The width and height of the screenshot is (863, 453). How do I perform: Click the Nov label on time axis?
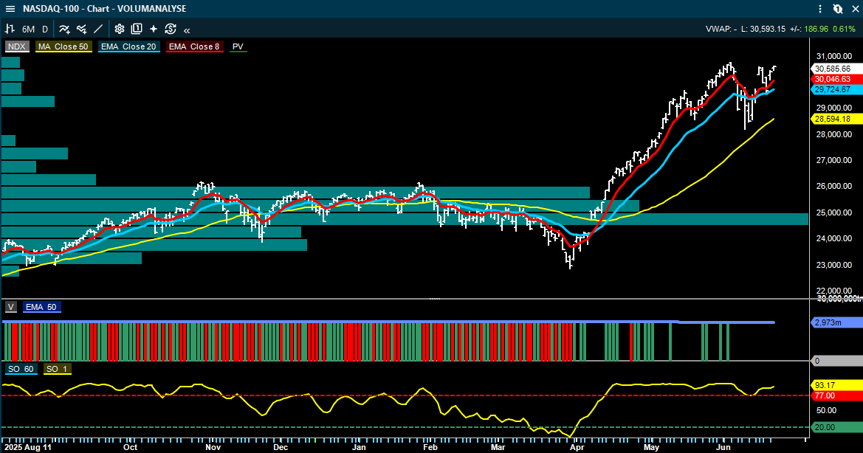point(213,448)
